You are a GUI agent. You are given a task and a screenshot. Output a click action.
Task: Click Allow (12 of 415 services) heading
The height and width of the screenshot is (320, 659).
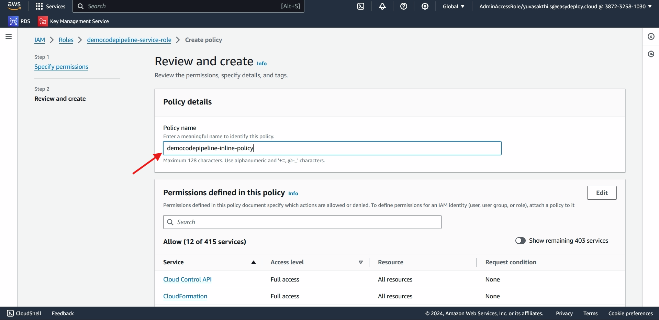(204, 242)
